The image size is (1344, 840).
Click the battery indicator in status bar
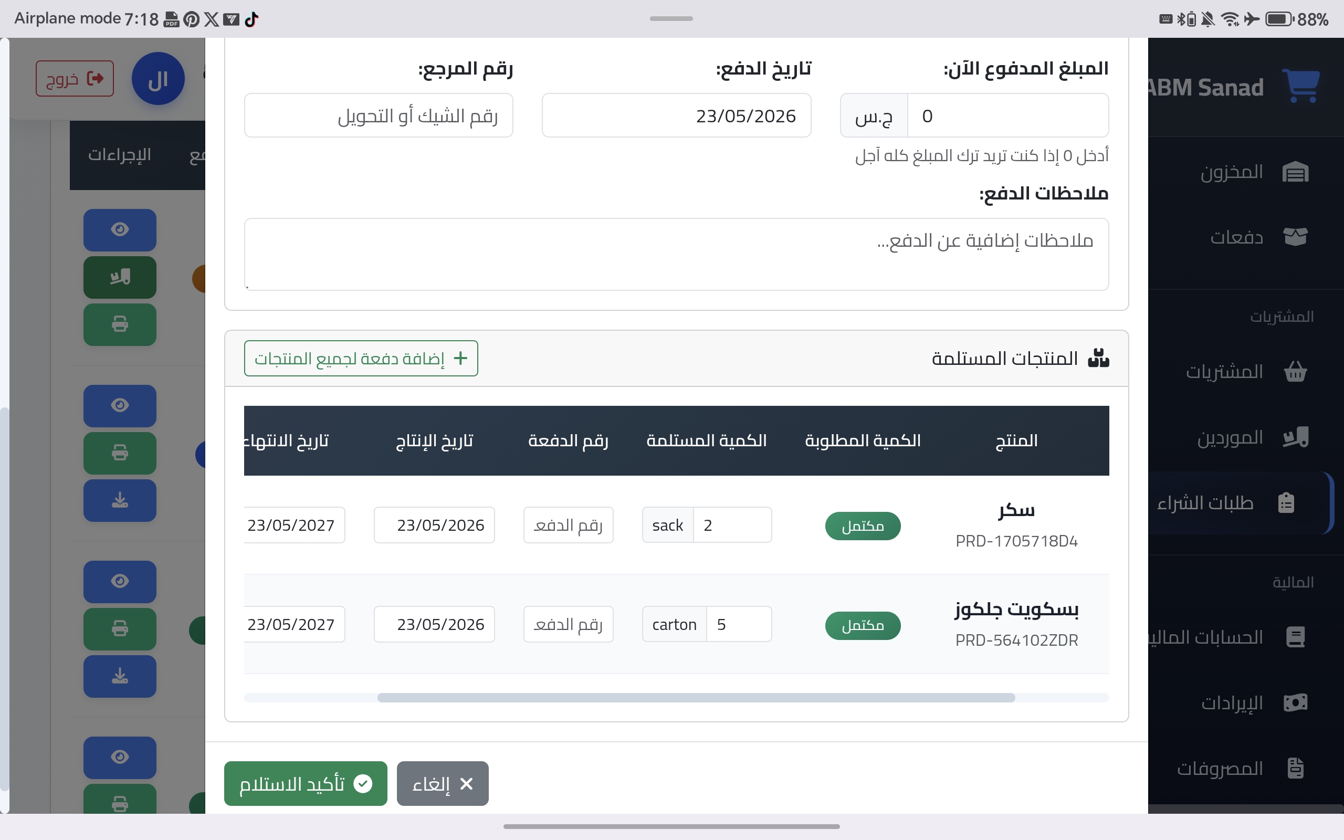tap(1280, 19)
